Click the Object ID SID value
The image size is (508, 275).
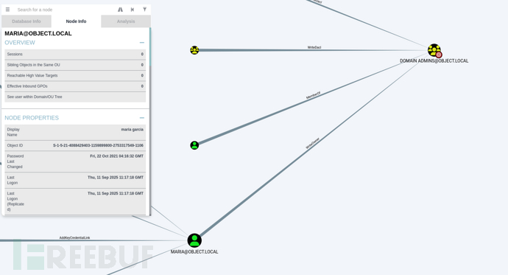click(98, 145)
